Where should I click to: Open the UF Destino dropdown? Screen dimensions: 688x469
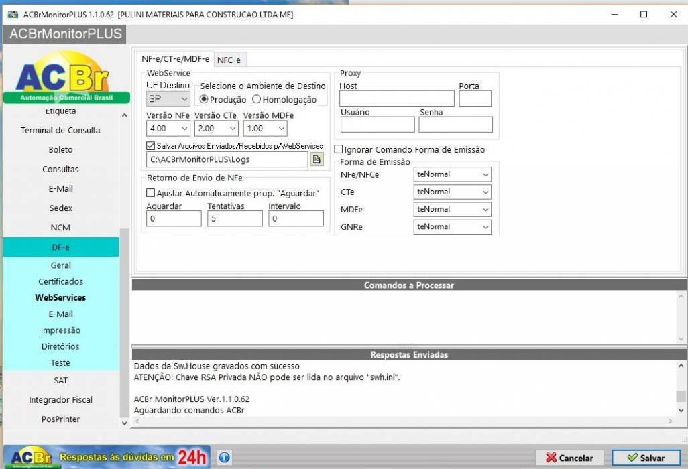(168, 99)
